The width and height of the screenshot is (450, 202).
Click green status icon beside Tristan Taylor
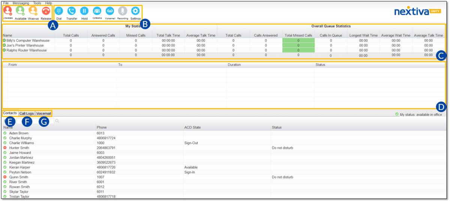pyautogui.click(x=5, y=196)
